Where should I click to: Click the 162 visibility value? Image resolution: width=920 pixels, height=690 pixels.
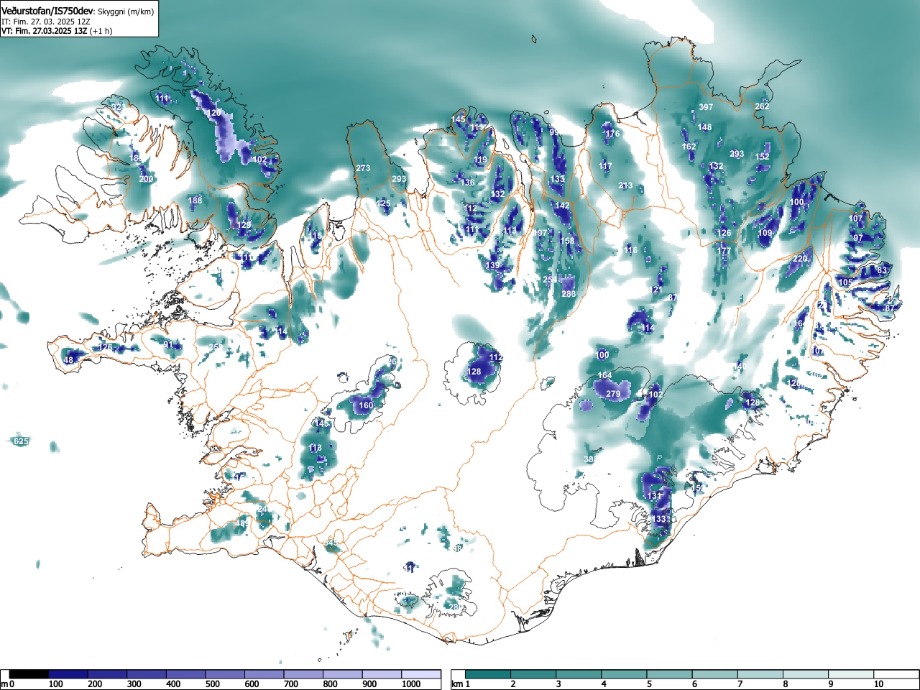[689, 147]
